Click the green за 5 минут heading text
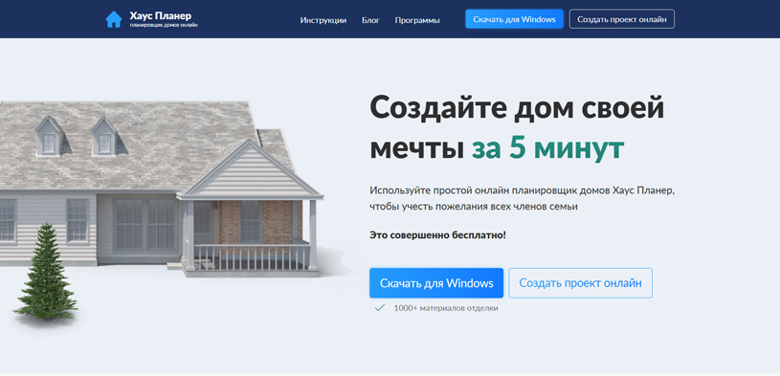 (547, 148)
